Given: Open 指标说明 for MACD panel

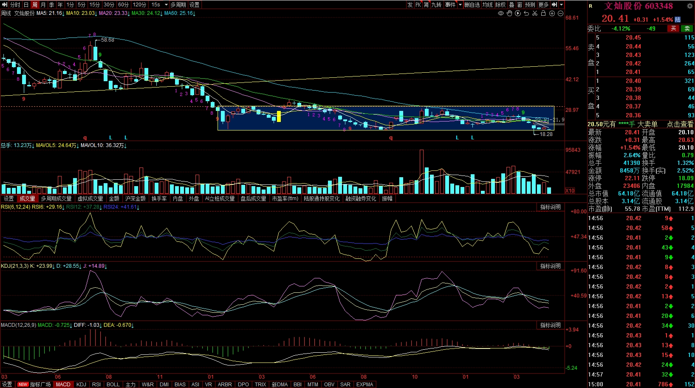Looking at the screenshot, I should pyautogui.click(x=551, y=325).
